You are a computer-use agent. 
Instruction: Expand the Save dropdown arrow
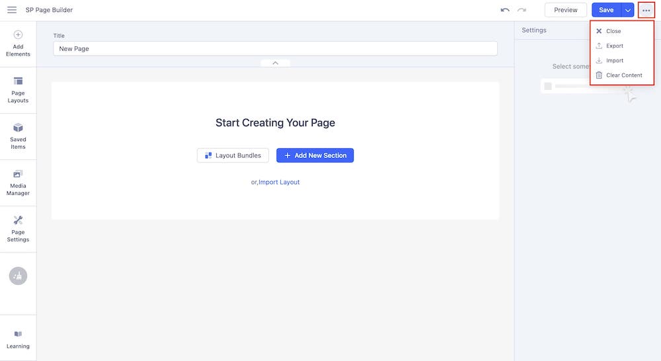(x=628, y=10)
